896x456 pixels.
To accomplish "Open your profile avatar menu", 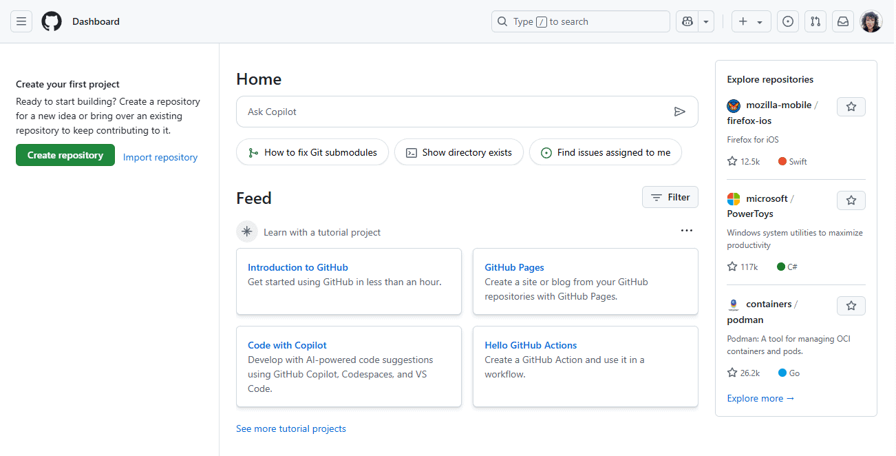I will (x=871, y=21).
